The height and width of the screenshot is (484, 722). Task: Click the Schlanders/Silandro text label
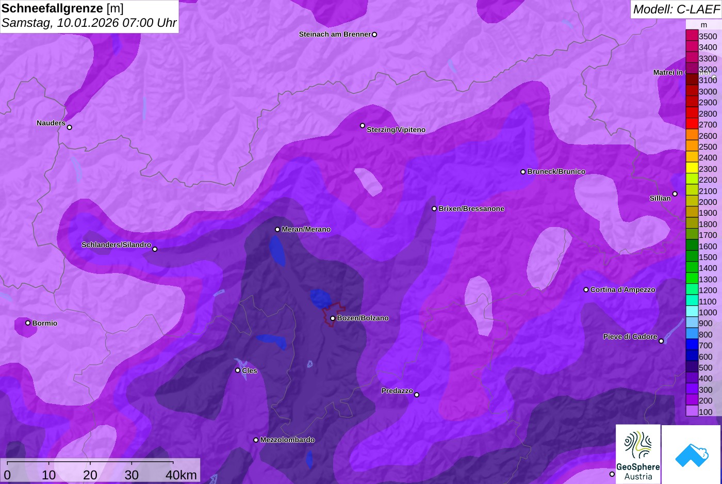[117, 245]
